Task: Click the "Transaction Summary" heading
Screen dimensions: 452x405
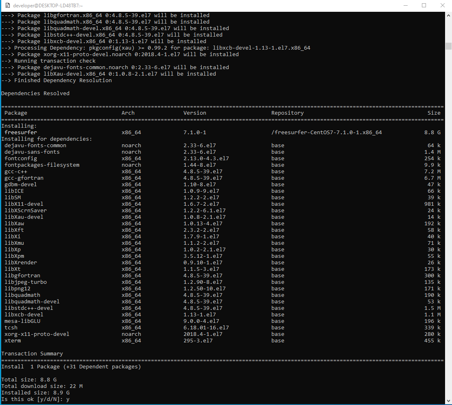Action: 32,354
